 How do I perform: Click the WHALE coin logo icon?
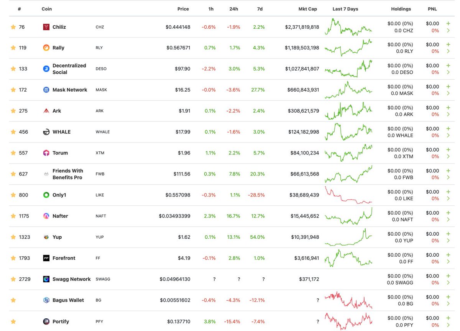(x=46, y=132)
